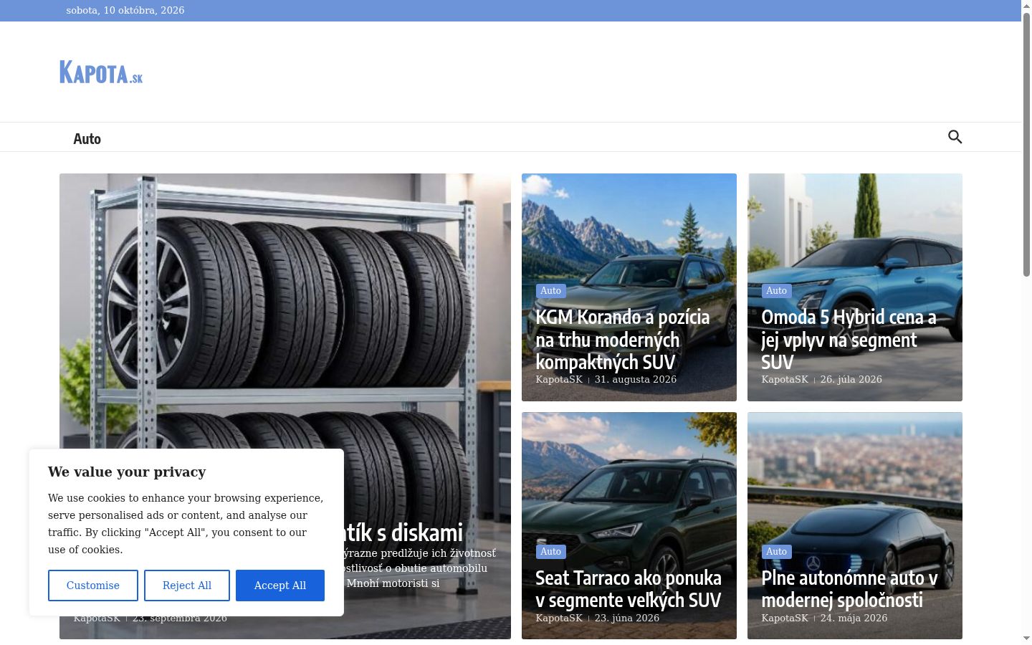Click date 26. júla 2026
Image resolution: width=1032 pixels, height=645 pixels.
[851, 380]
